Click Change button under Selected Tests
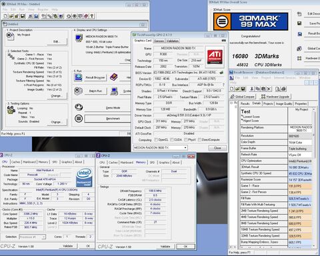The image size is (320, 256). [57, 96]
